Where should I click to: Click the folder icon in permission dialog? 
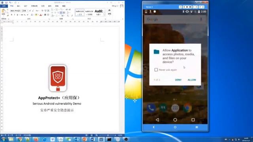coord(157,52)
